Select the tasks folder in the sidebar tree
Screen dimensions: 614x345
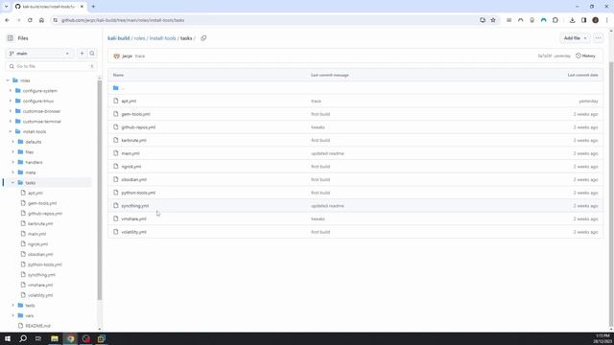pos(30,183)
